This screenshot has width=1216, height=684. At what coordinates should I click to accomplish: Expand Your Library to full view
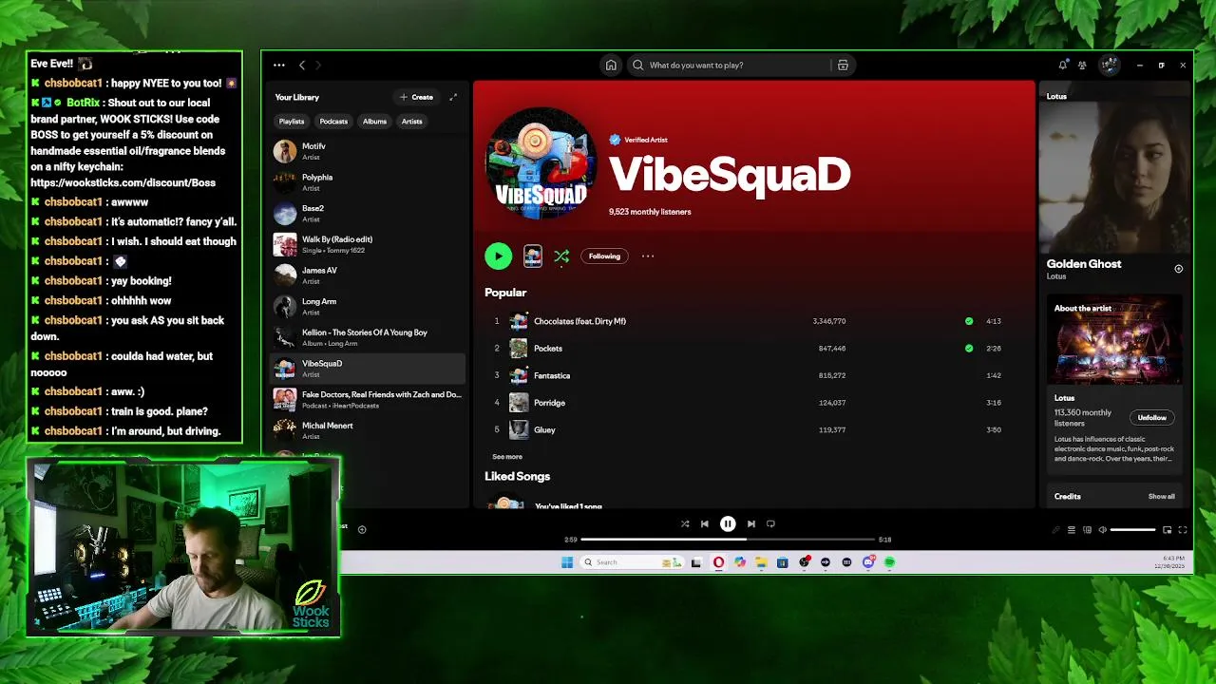point(453,97)
